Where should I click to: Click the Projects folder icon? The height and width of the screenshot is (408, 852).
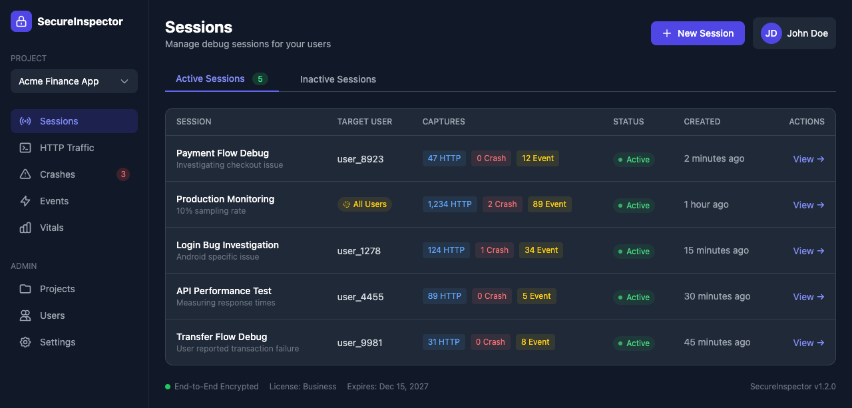[25, 289]
